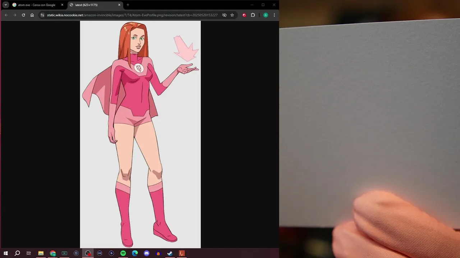This screenshot has width=460, height=258.
Task: Open Microsoft Edge from the taskbar
Action: tap(135, 253)
